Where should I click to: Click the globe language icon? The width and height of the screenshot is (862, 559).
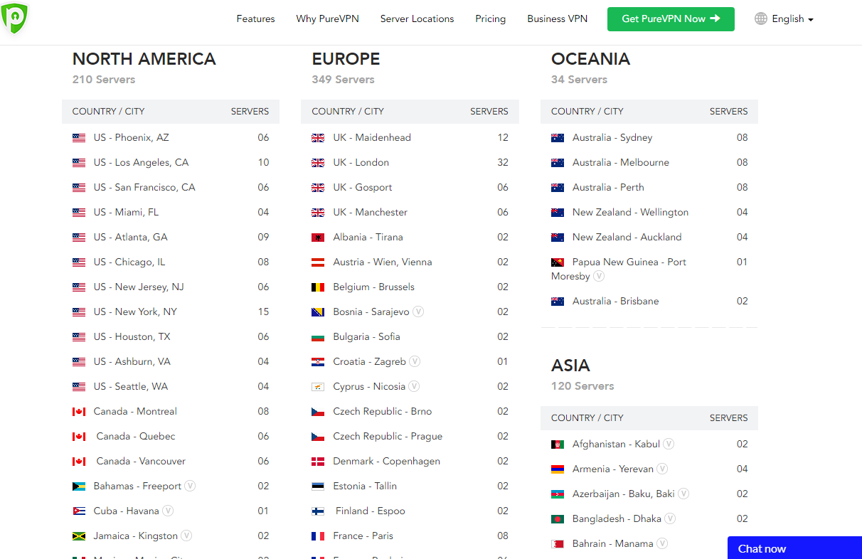click(x=761, y=19)
